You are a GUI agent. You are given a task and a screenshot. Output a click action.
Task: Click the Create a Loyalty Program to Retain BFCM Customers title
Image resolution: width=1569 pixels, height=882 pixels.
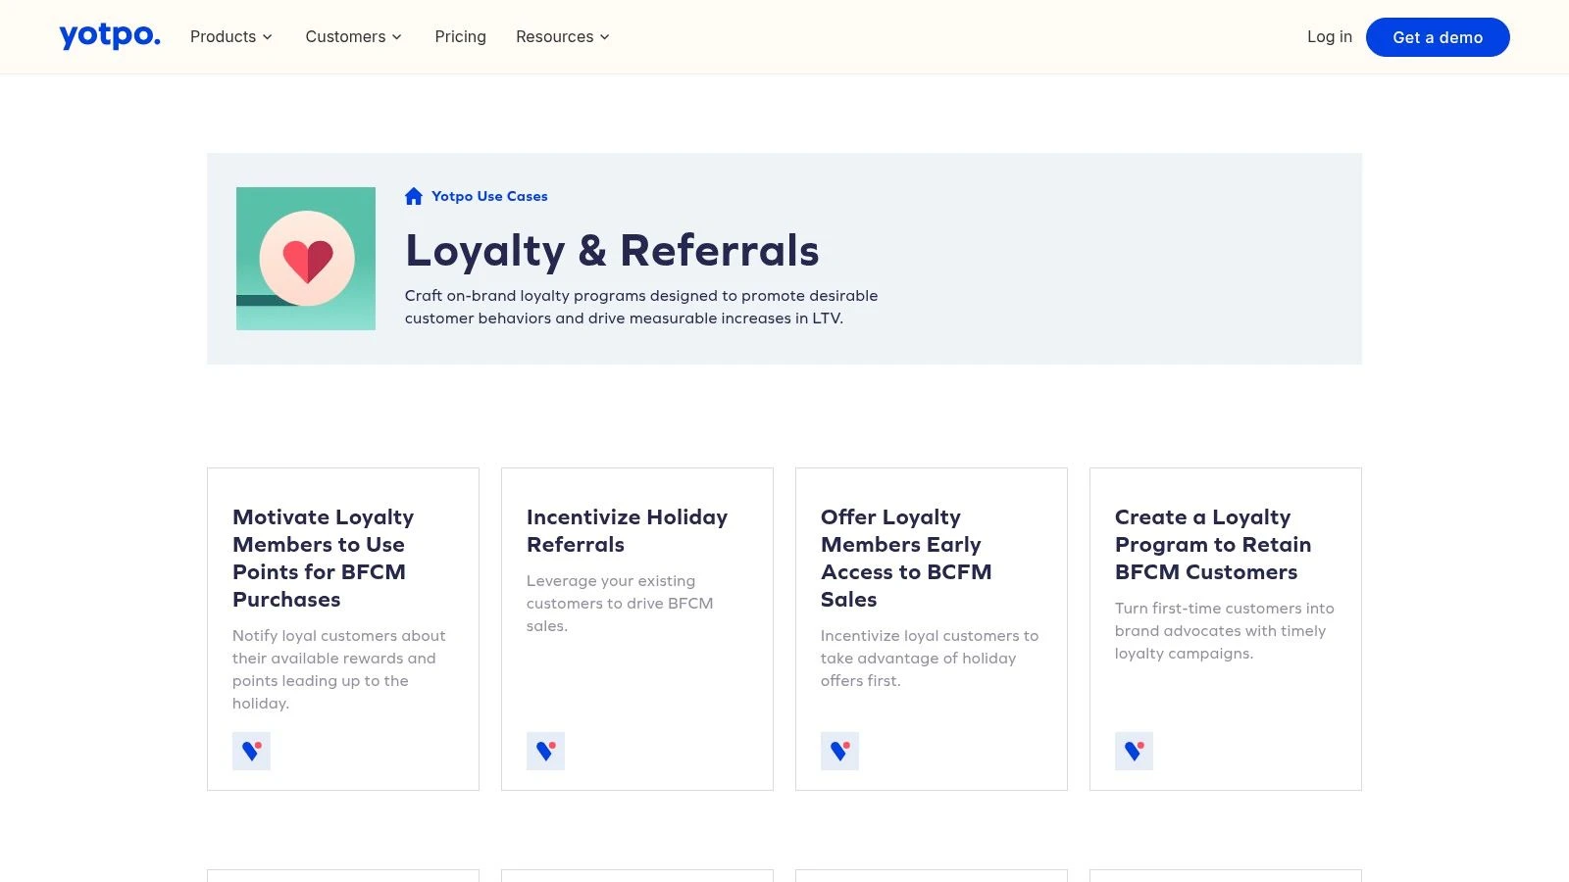(x=1212, y=544)
